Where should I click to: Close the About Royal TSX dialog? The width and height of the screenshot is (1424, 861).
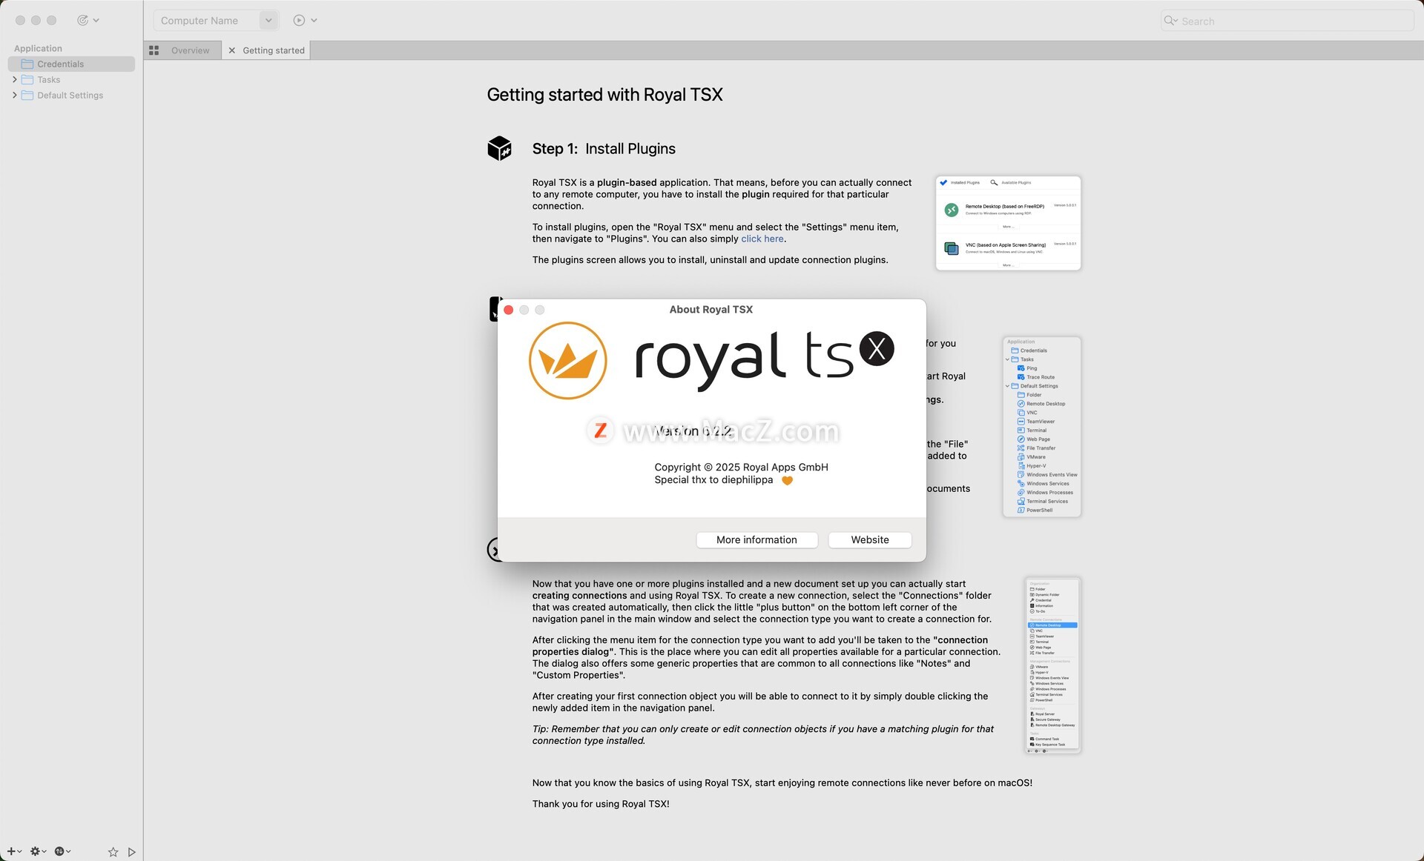pos(508,310)
